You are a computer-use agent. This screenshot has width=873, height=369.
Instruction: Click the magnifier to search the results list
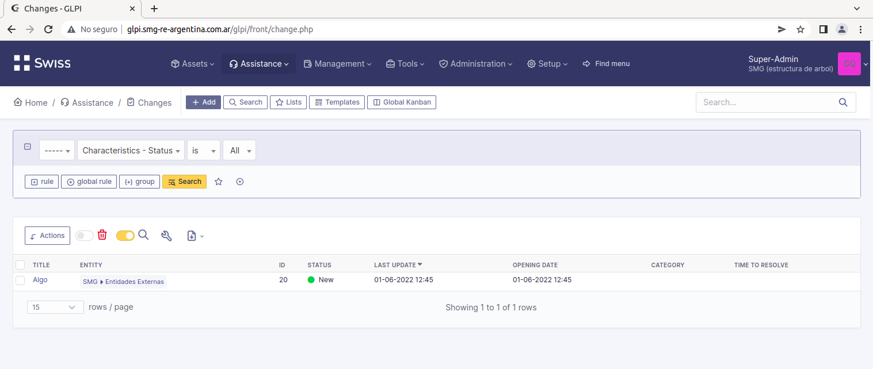(143, 236)
